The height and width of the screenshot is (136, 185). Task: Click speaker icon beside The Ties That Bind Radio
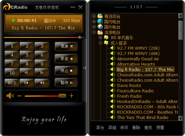(x=113, y=117)
